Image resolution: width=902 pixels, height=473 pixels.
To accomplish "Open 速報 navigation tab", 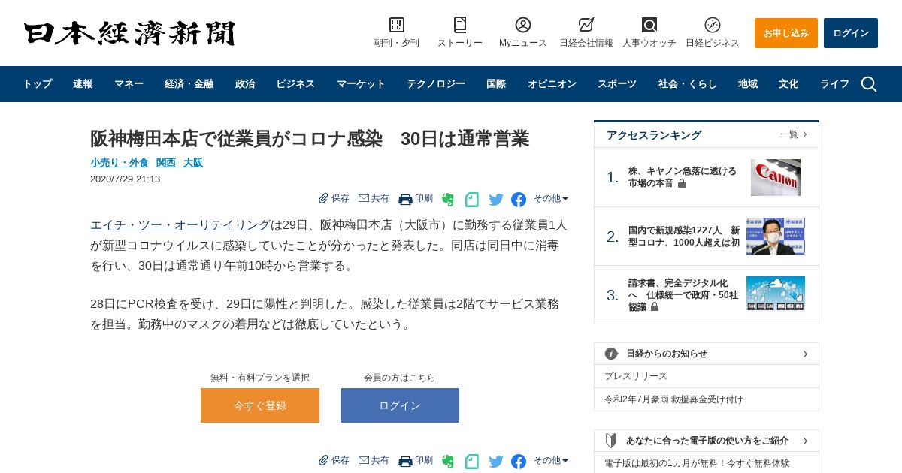I will point(83,84).
